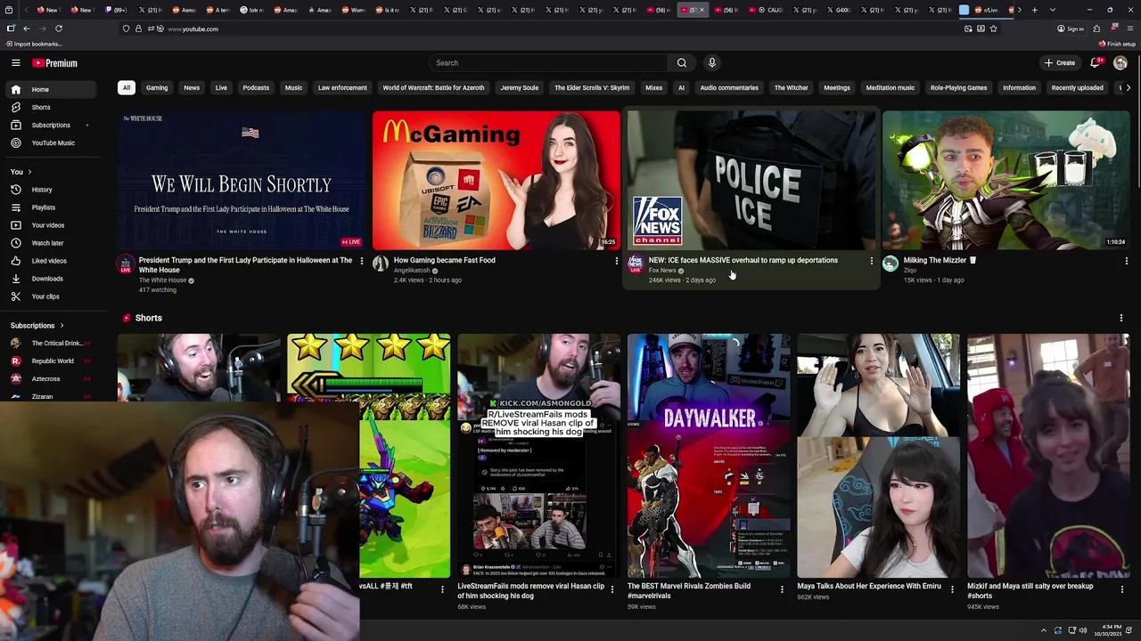
Task: Select the Law enforcement chip
Action: coord(342,88)
